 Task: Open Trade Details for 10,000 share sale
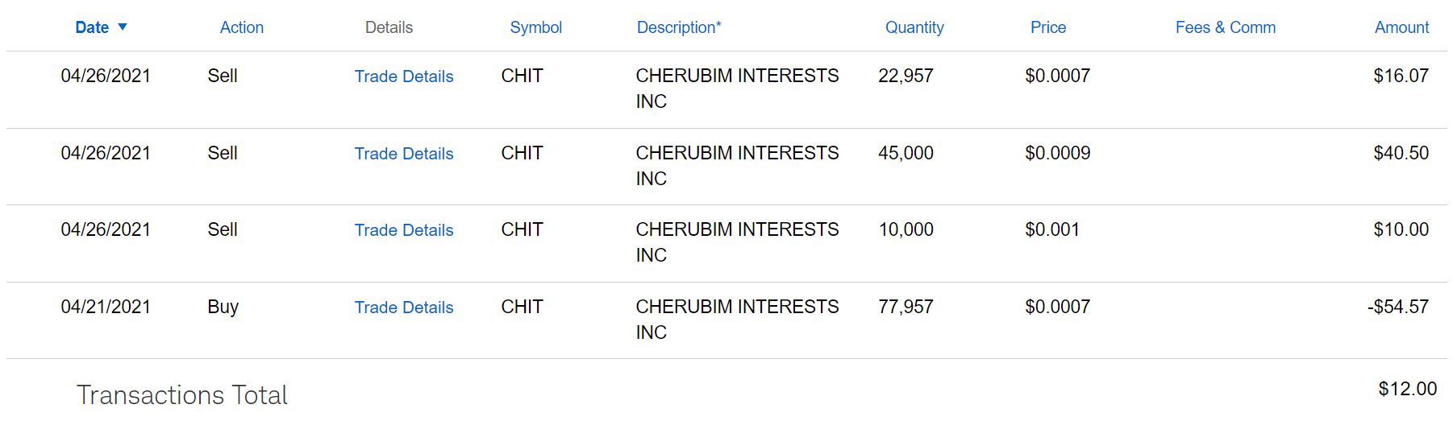point(404,230)
